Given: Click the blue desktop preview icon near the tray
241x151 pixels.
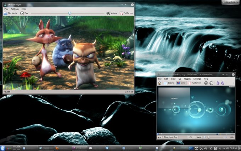Looking at the screenshot, I should 191,148.
